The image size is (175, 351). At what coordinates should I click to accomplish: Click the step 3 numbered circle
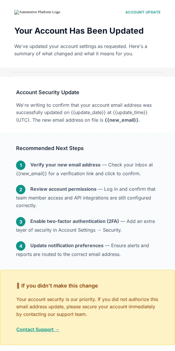click(21, 222)
